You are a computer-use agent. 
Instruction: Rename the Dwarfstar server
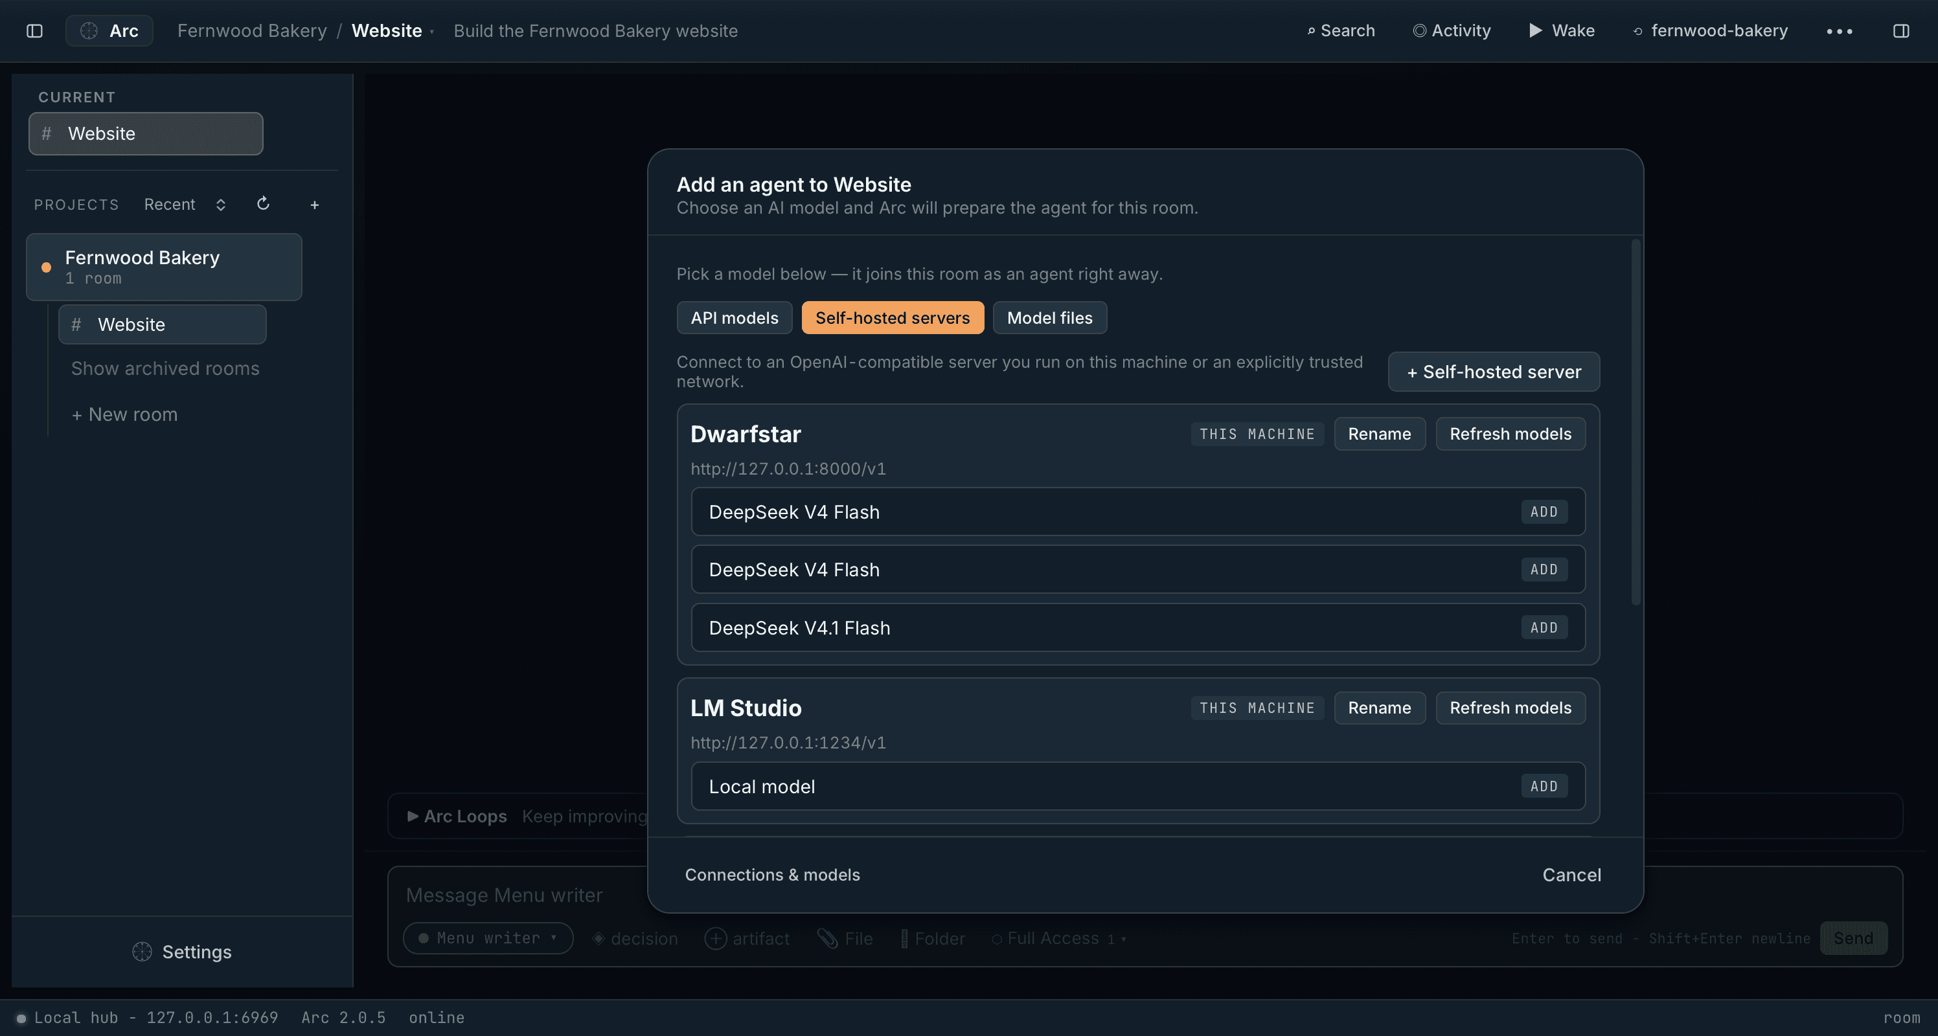click(x=1379, y=434)
